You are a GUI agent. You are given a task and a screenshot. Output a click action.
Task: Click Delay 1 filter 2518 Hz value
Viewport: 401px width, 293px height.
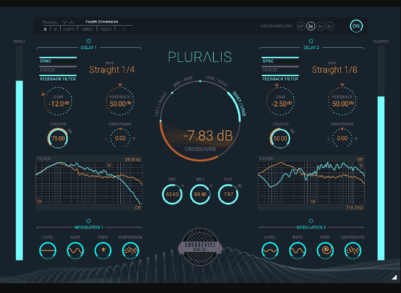[133, 160]
